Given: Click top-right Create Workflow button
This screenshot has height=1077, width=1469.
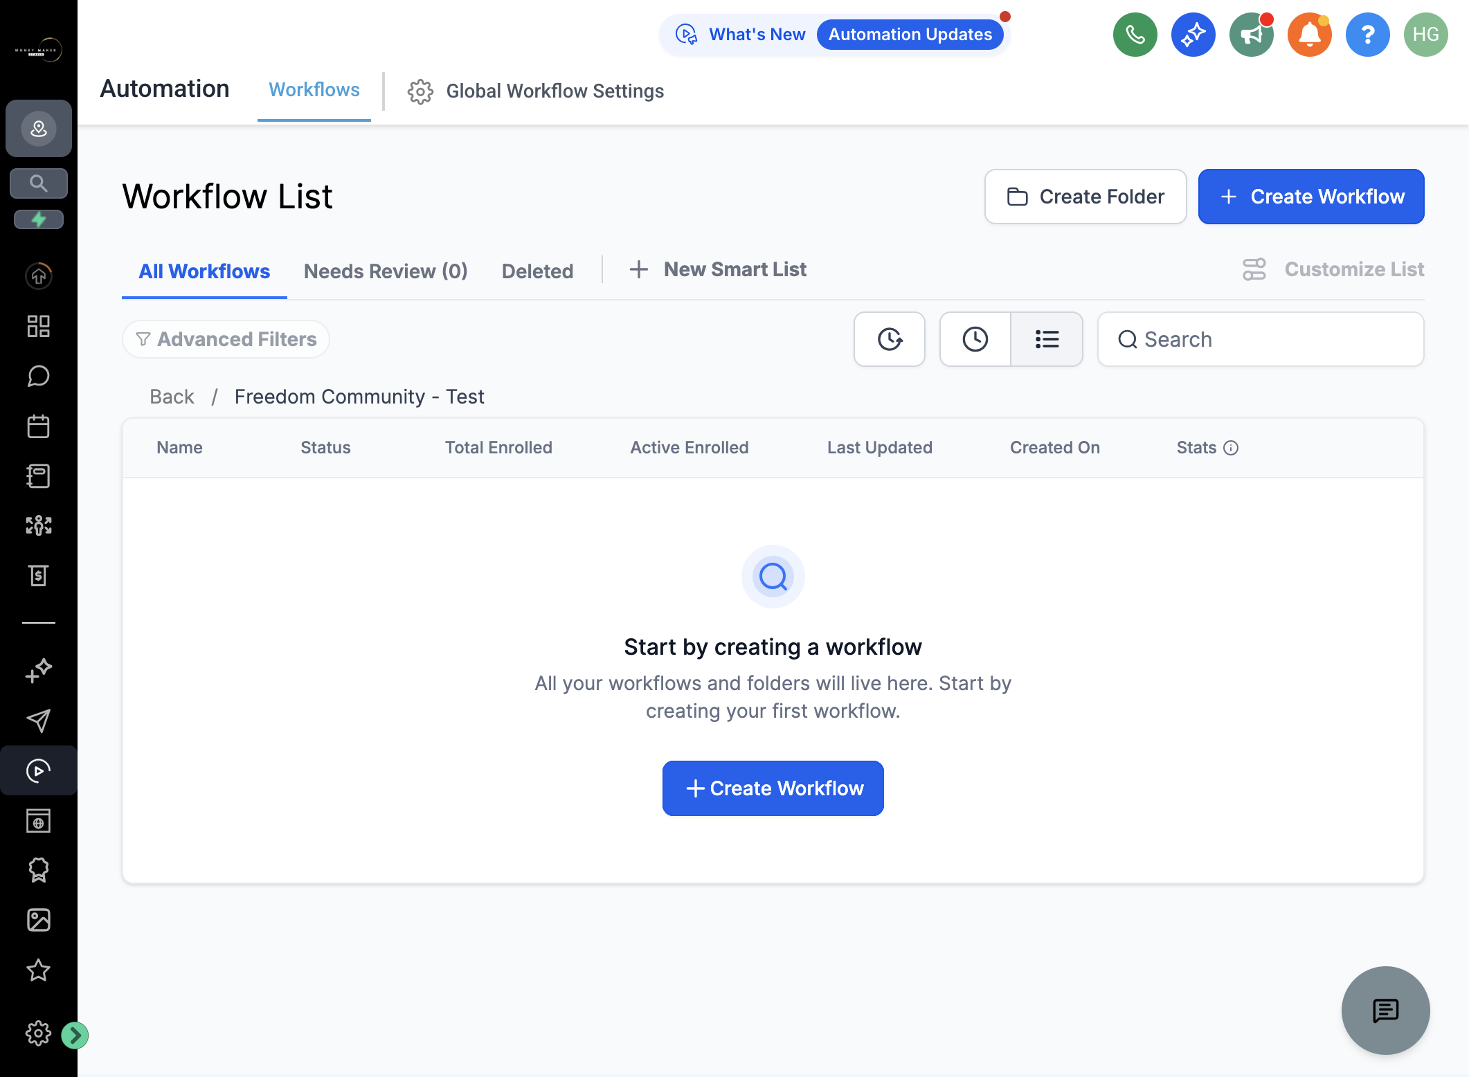Looking at the screenshot, I should click(x=1311, y=197).
